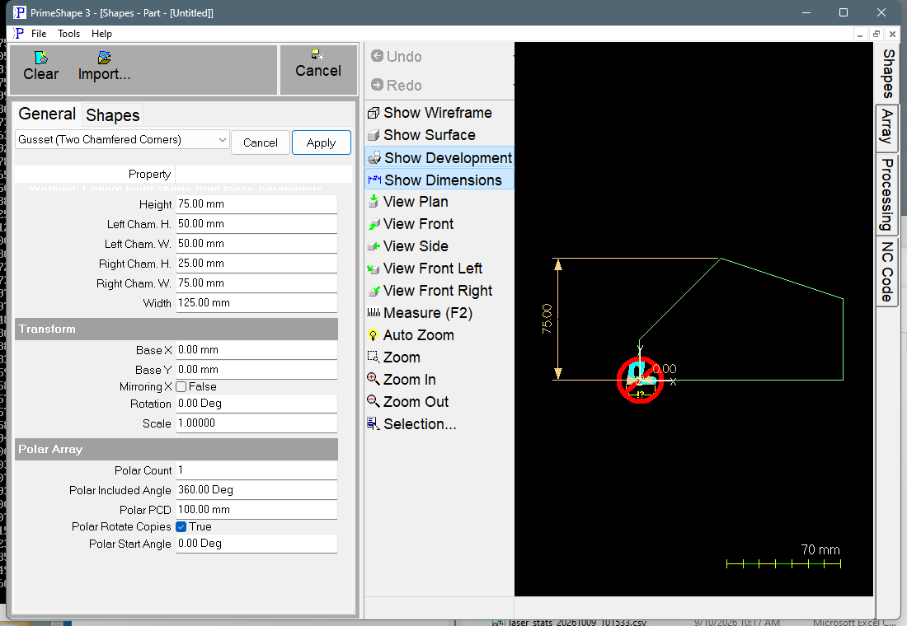
Task: Click the top Cancel toolbar icon
Action: tap(318, 55)
